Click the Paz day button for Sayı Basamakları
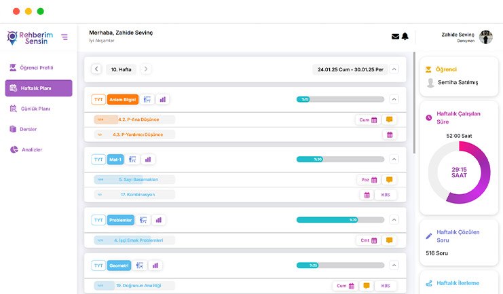The image size is (503, 294). point(368,180)
